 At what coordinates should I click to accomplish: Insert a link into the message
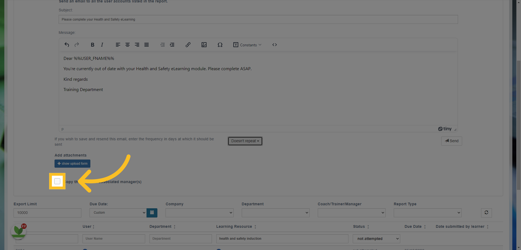(188, 45)
